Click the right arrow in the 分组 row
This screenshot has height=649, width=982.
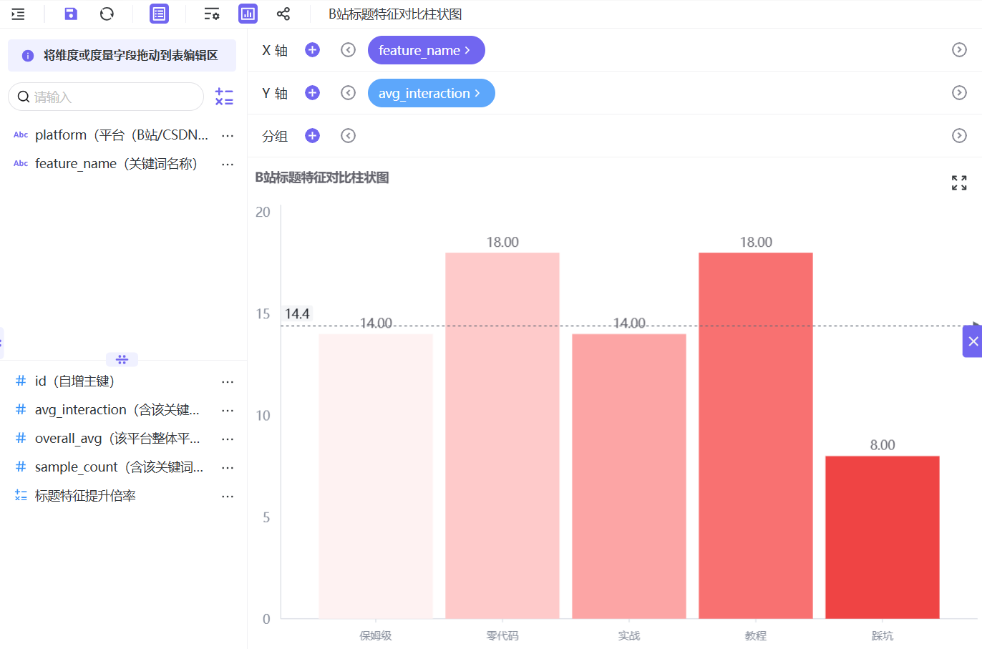click(959, 135)
